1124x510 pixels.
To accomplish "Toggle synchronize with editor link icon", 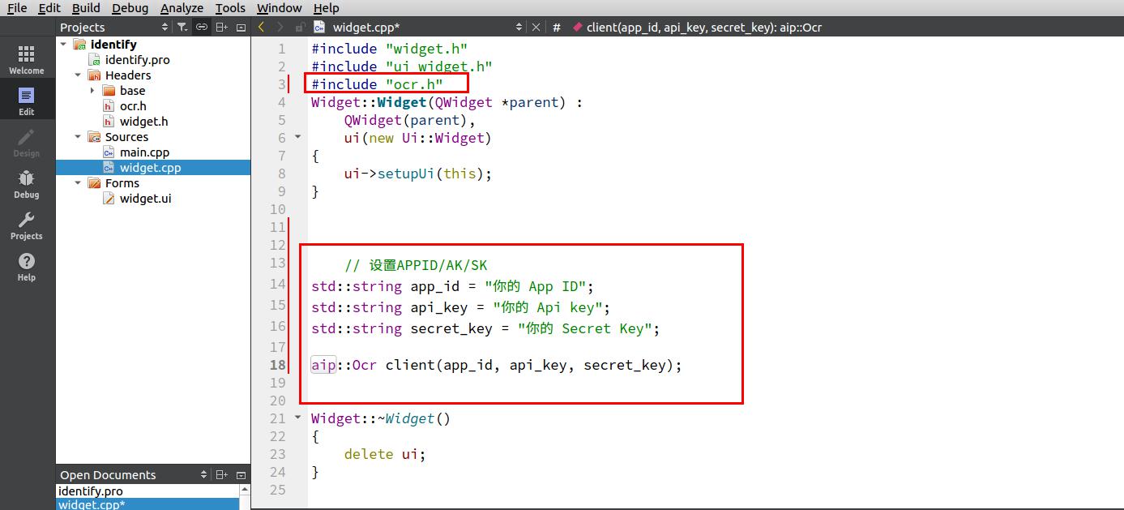I will click(x=202, y=27).
